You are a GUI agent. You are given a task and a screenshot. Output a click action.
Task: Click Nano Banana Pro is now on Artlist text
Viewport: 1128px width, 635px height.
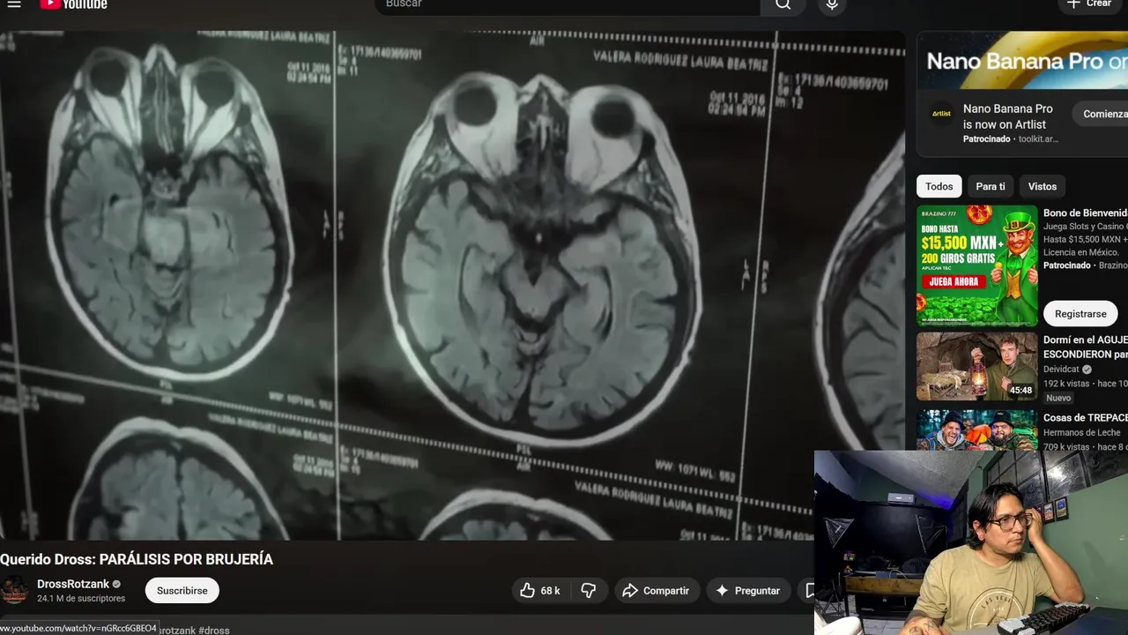1007,116
